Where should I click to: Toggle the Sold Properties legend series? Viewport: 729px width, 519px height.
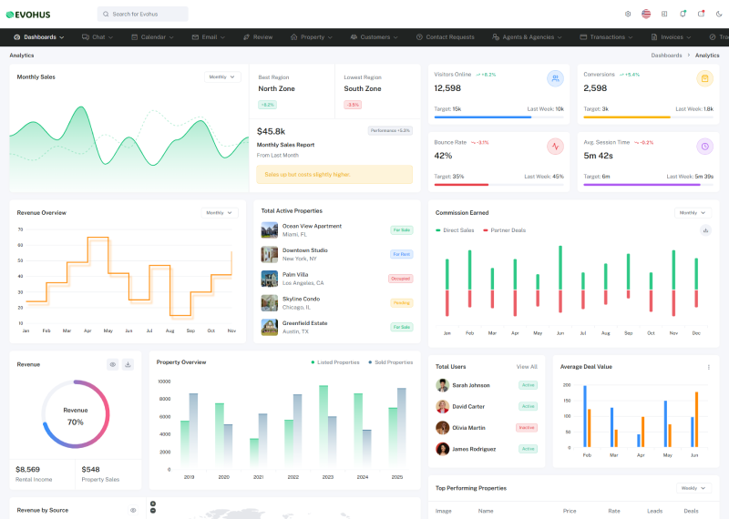coord(390,362)
